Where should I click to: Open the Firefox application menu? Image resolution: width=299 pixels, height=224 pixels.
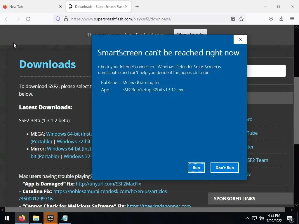(292, 19)
